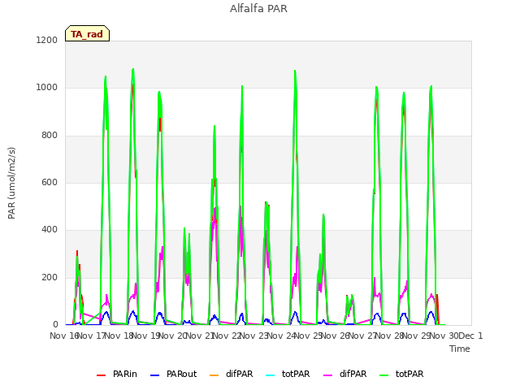520x390 pixels.
Task: Toggle the green totPAR legend label
Action: tap(409, 374)
